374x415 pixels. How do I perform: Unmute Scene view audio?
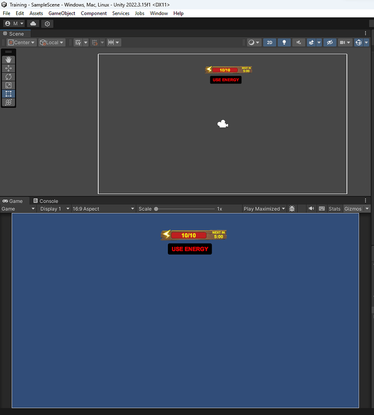[299, 42]
